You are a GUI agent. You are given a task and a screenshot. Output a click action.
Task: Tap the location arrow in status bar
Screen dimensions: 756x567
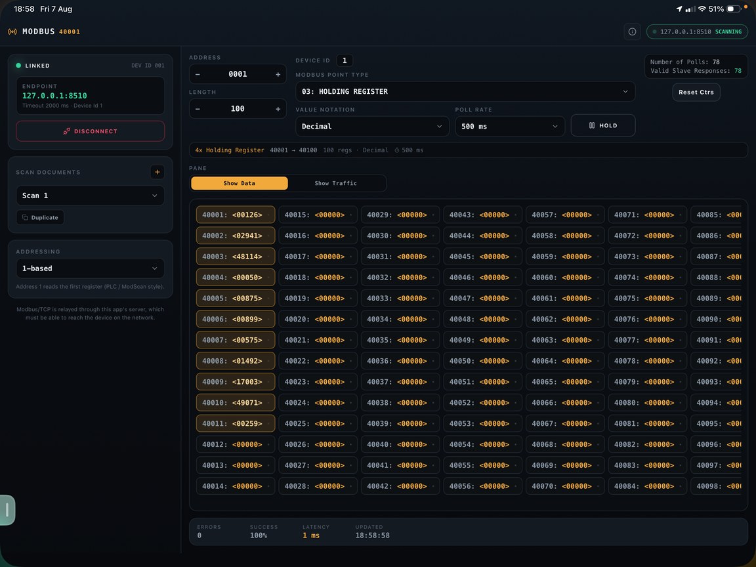pos(679,9)
